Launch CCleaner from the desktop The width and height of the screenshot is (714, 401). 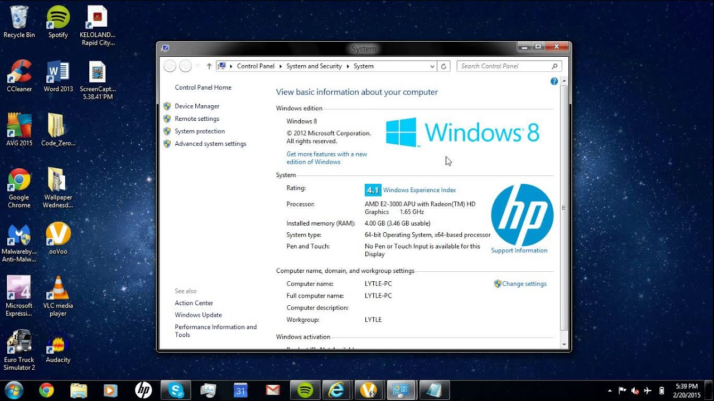(x=19, y=76)
